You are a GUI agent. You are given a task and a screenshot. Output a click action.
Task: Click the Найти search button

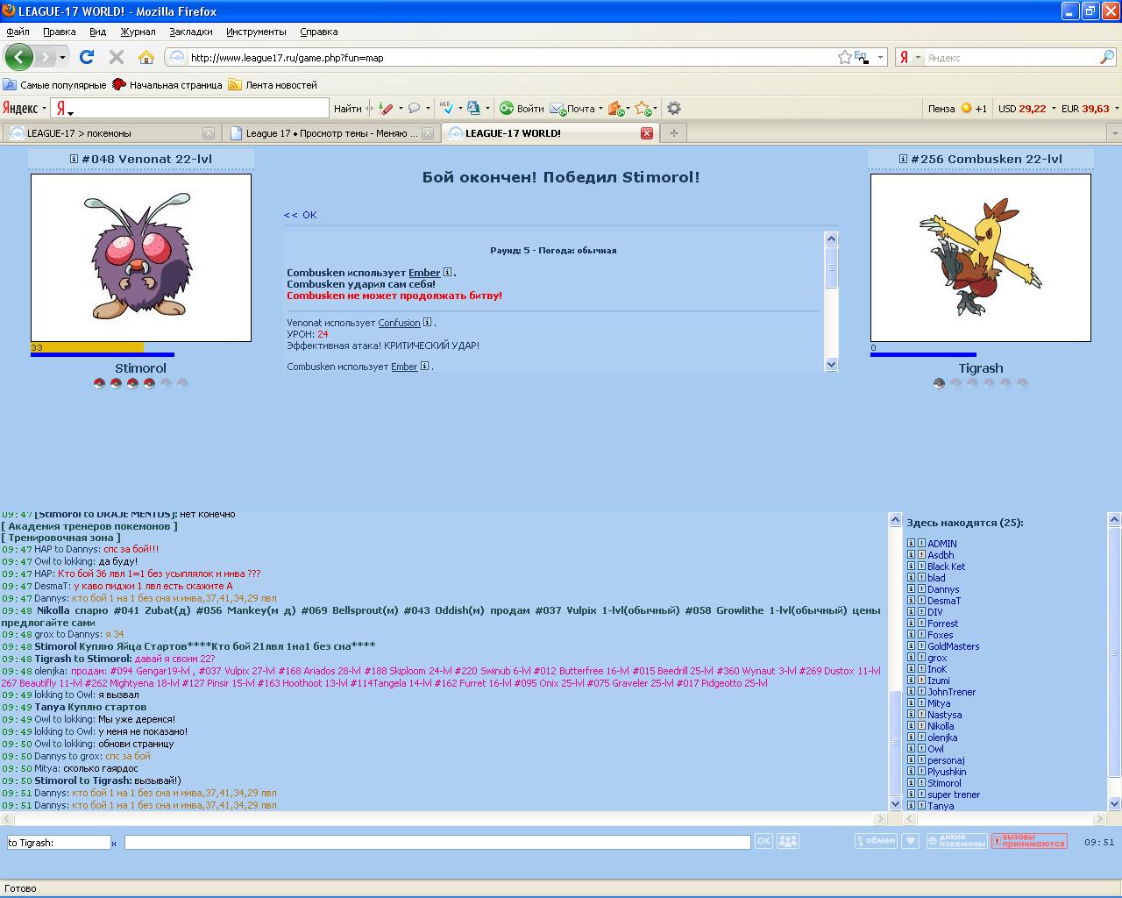click(x=347, y=109)
